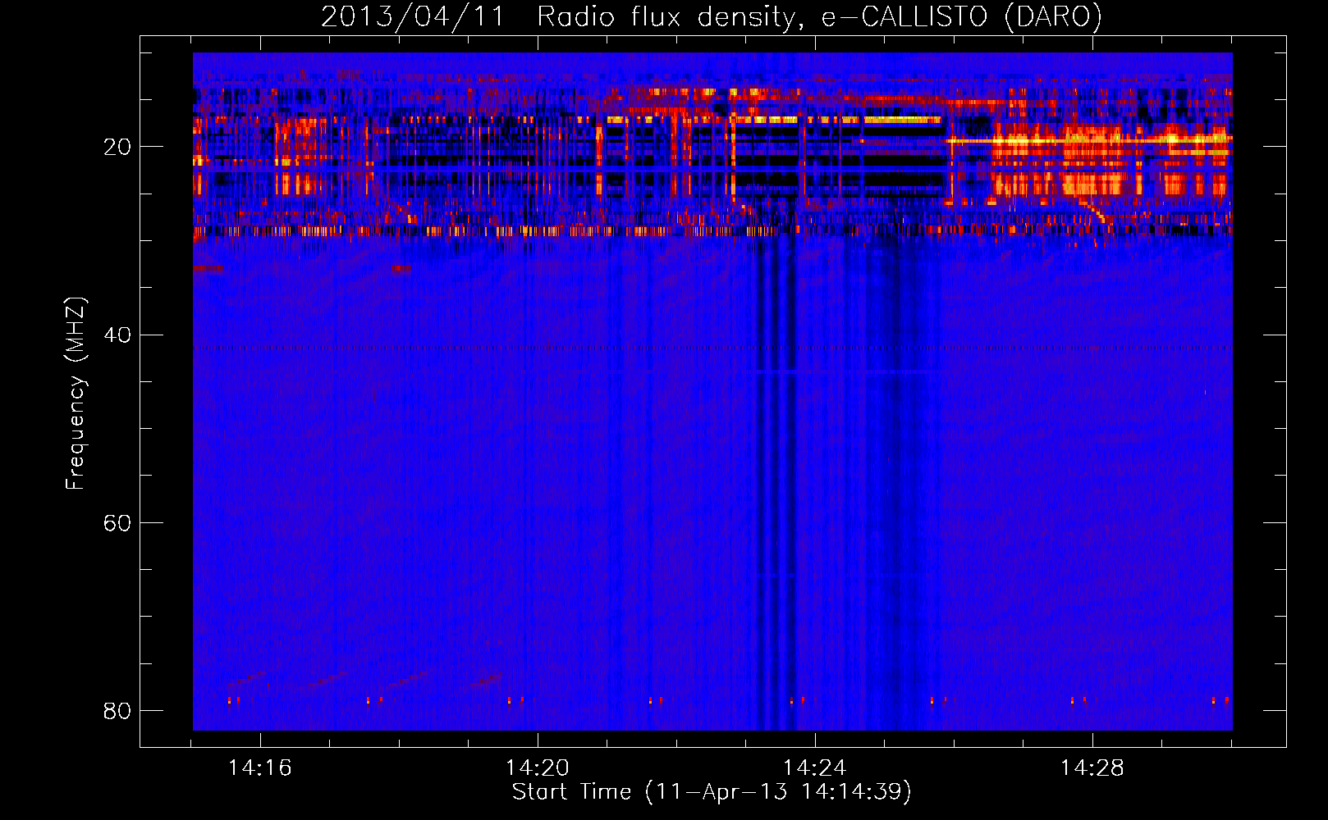This screenshot has height=820, width=1328.
Task: Click the 14:16 time tick label
Action: tap(259, 768)
